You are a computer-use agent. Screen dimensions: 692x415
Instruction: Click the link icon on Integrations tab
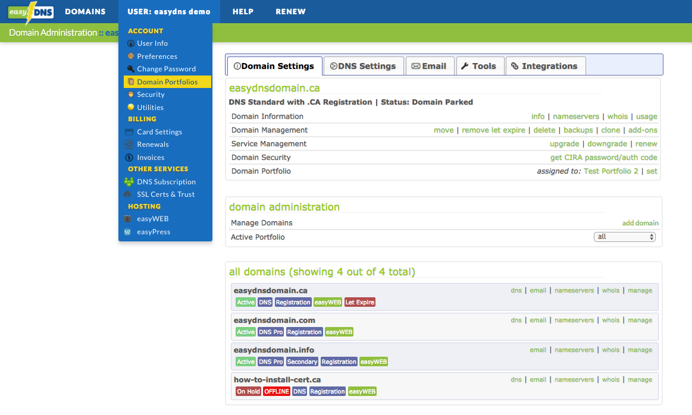(x=515, y=66)
